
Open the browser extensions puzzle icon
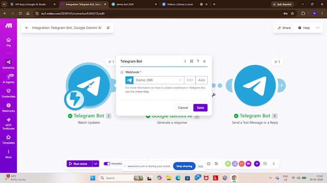[303, 13]
